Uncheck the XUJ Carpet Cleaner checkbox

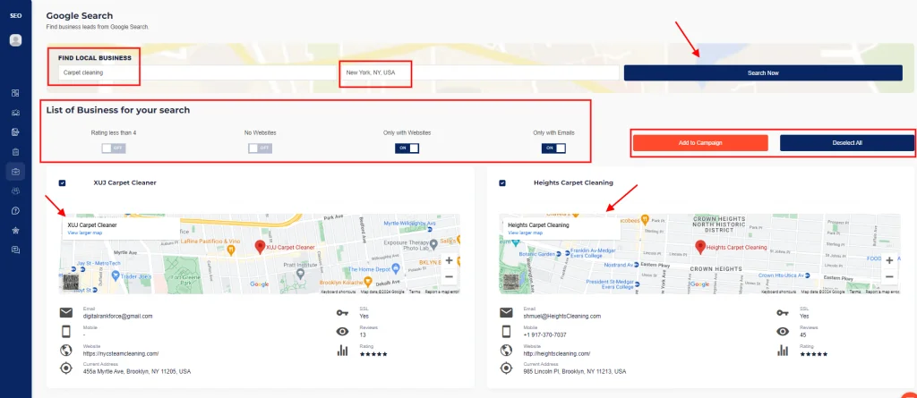point(62,182)
